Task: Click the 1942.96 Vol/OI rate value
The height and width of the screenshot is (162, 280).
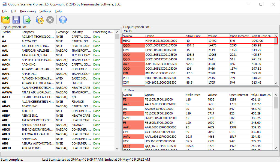Action: 257,41
